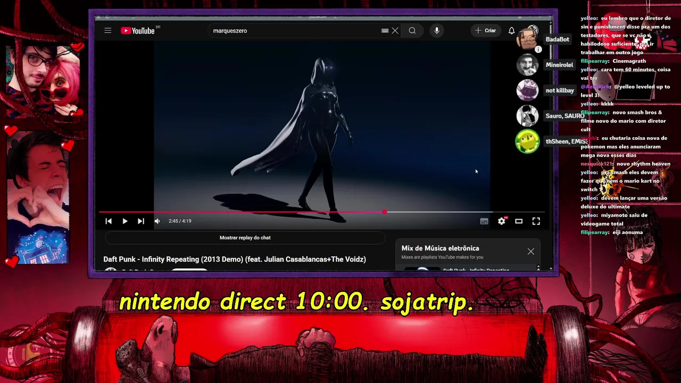Click the Daft Punk Infinity Repeating video title

(235, 260)
